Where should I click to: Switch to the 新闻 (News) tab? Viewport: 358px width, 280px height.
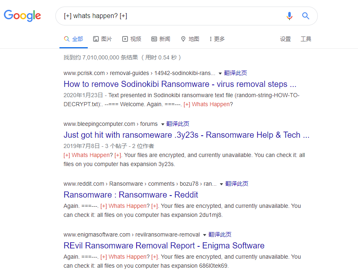(x=161, y=39)
